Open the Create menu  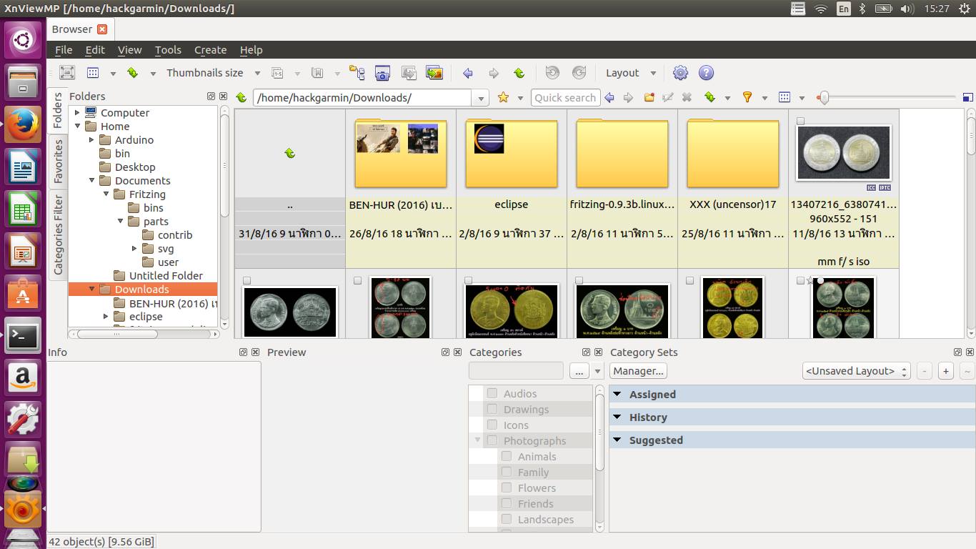(210, 50)
